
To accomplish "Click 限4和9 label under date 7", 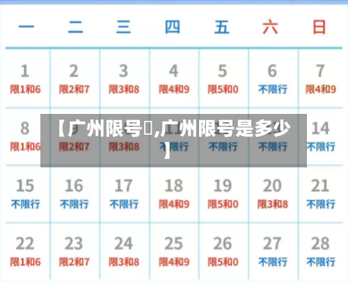I will point(321,90).
